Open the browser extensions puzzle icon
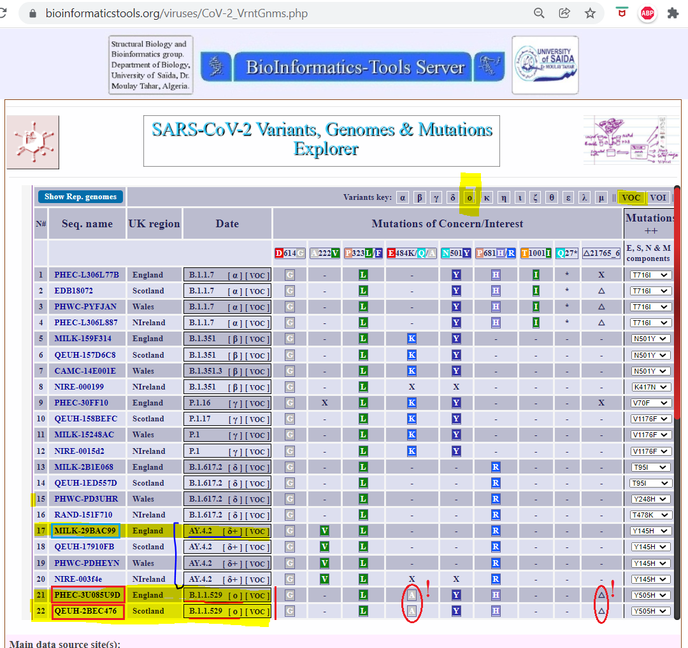This screenshot has height=648, width=688. click(673, 13)
